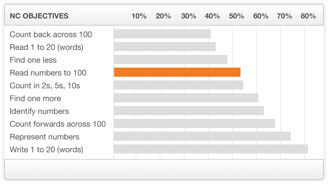The height and width of the screenshot is (184, 328).
Task: Click the Read 1 to 20 (words) bar
Action: 165,47
